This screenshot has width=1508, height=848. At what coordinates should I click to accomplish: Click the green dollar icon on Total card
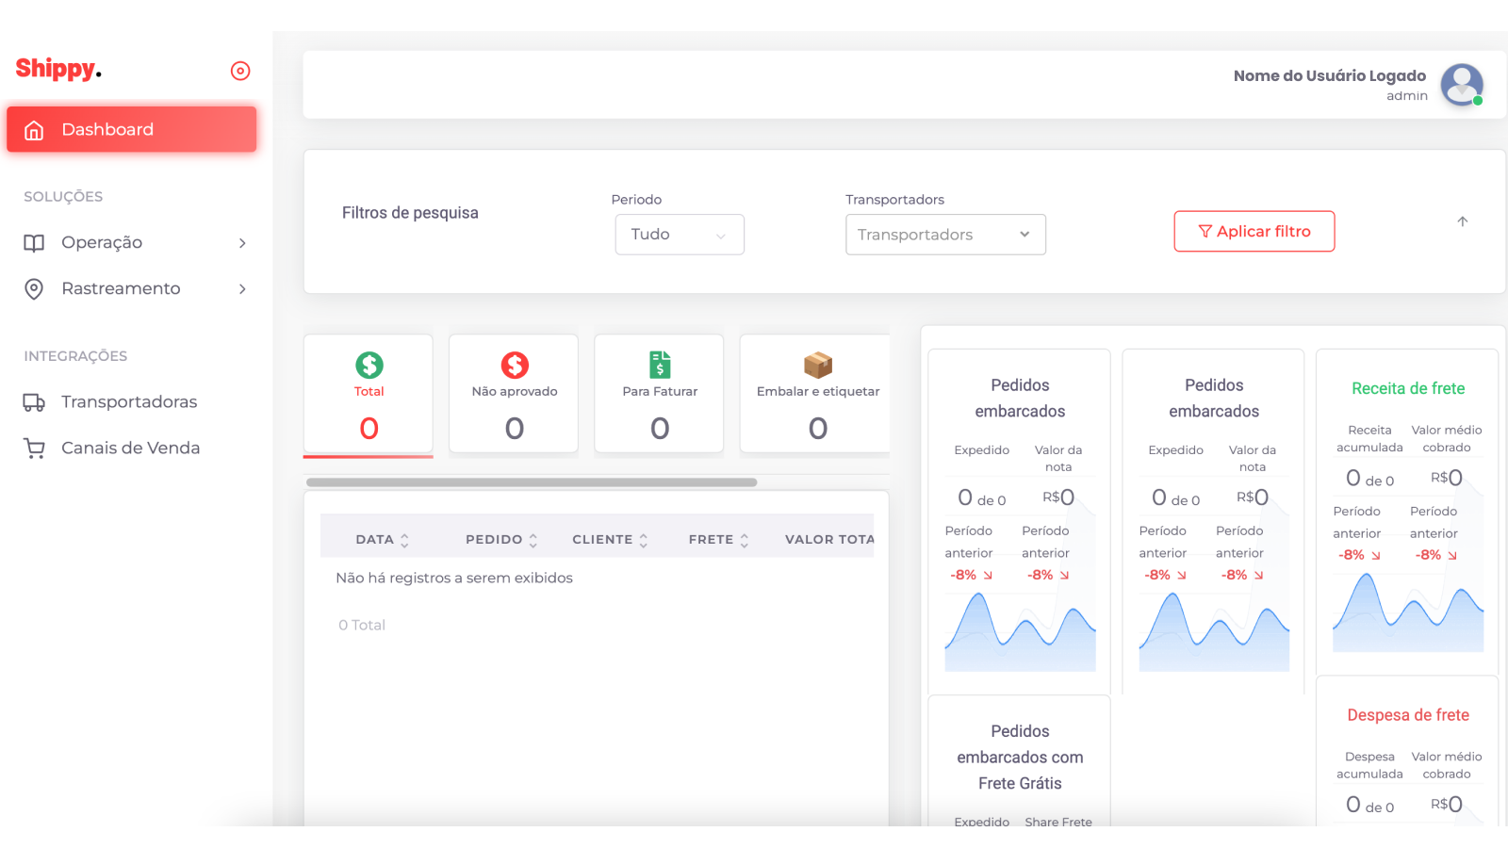point(369,366)
